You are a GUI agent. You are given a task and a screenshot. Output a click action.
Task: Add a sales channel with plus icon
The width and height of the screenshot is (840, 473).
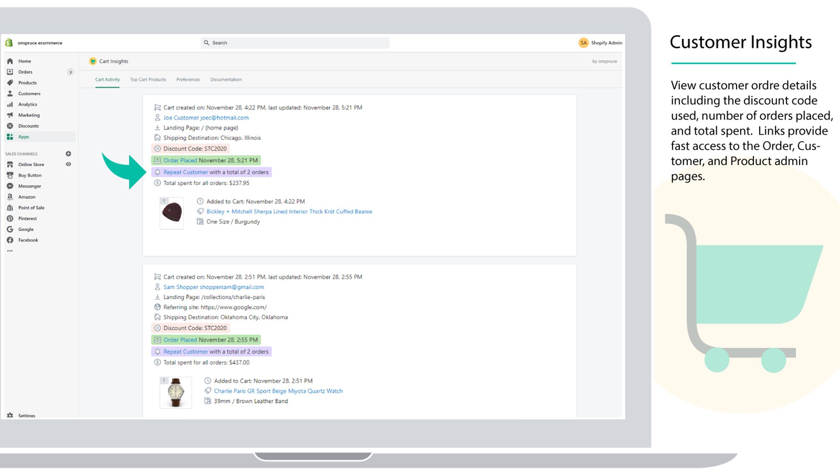point(68,154)
